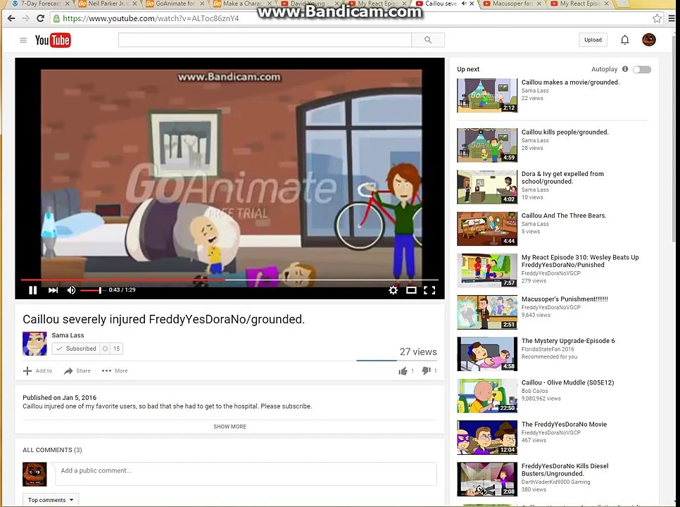Image resolution: width=680 pixels, height=507 pixels.
Task: Switch to Macusoper tab
Action: (x=512, y=4)
